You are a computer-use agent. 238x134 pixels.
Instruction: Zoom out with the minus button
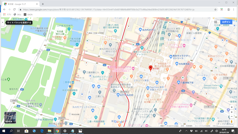pyautogui.click(x=232, y=116)
